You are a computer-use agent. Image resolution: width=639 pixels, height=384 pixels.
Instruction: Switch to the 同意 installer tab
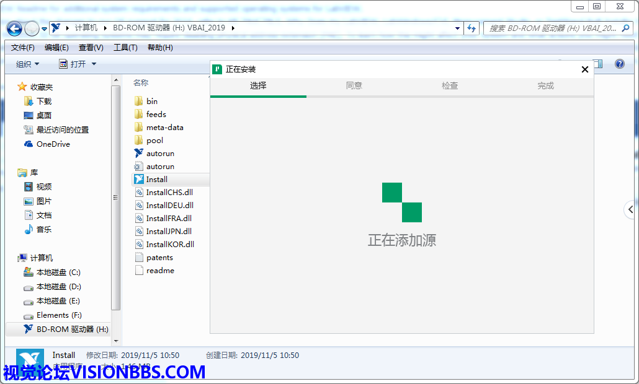[x=354, y=85]
